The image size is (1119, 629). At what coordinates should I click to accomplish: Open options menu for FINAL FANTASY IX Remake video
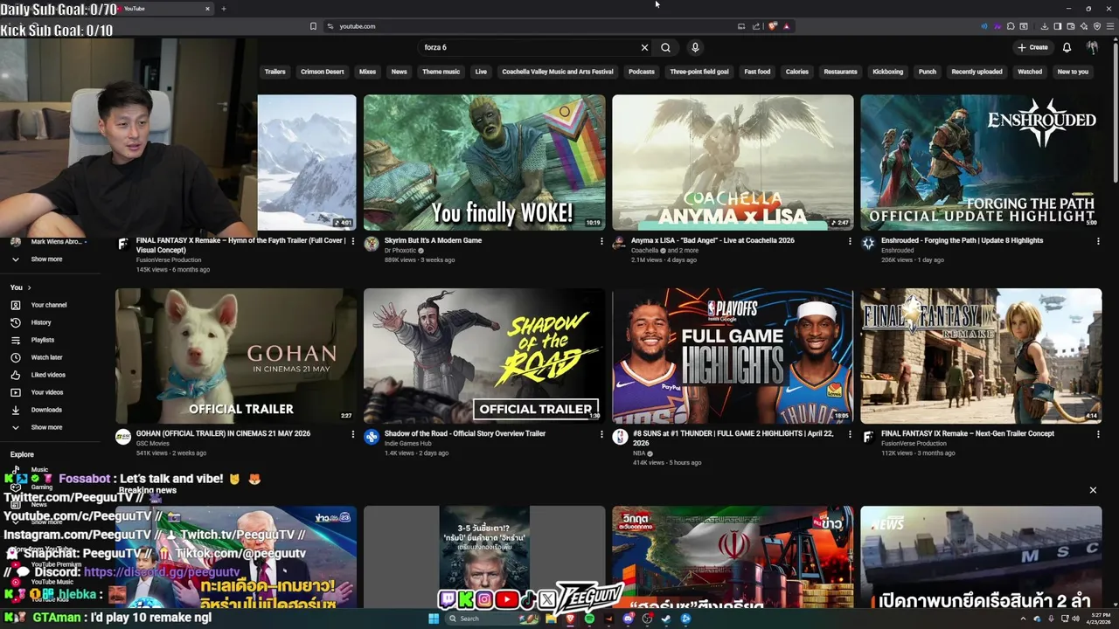1098,434
